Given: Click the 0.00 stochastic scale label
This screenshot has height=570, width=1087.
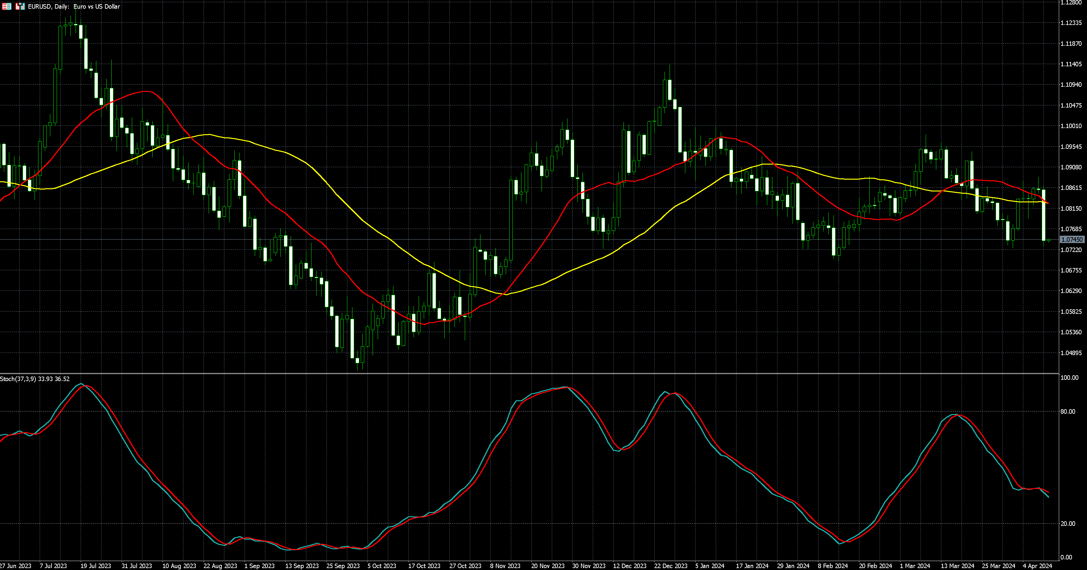Looking at the screenshot, I should point(1066,557).
